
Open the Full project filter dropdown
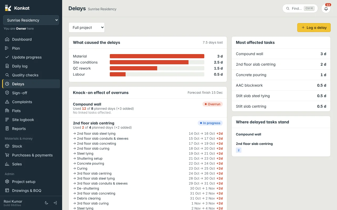pyautogui.click(x=87, y=28)
